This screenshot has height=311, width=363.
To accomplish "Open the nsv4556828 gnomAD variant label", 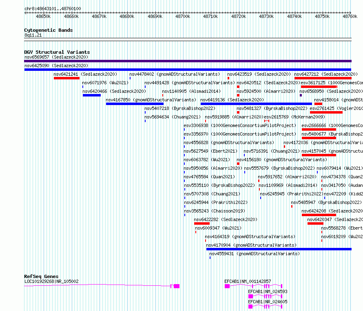I will [229, 142].
